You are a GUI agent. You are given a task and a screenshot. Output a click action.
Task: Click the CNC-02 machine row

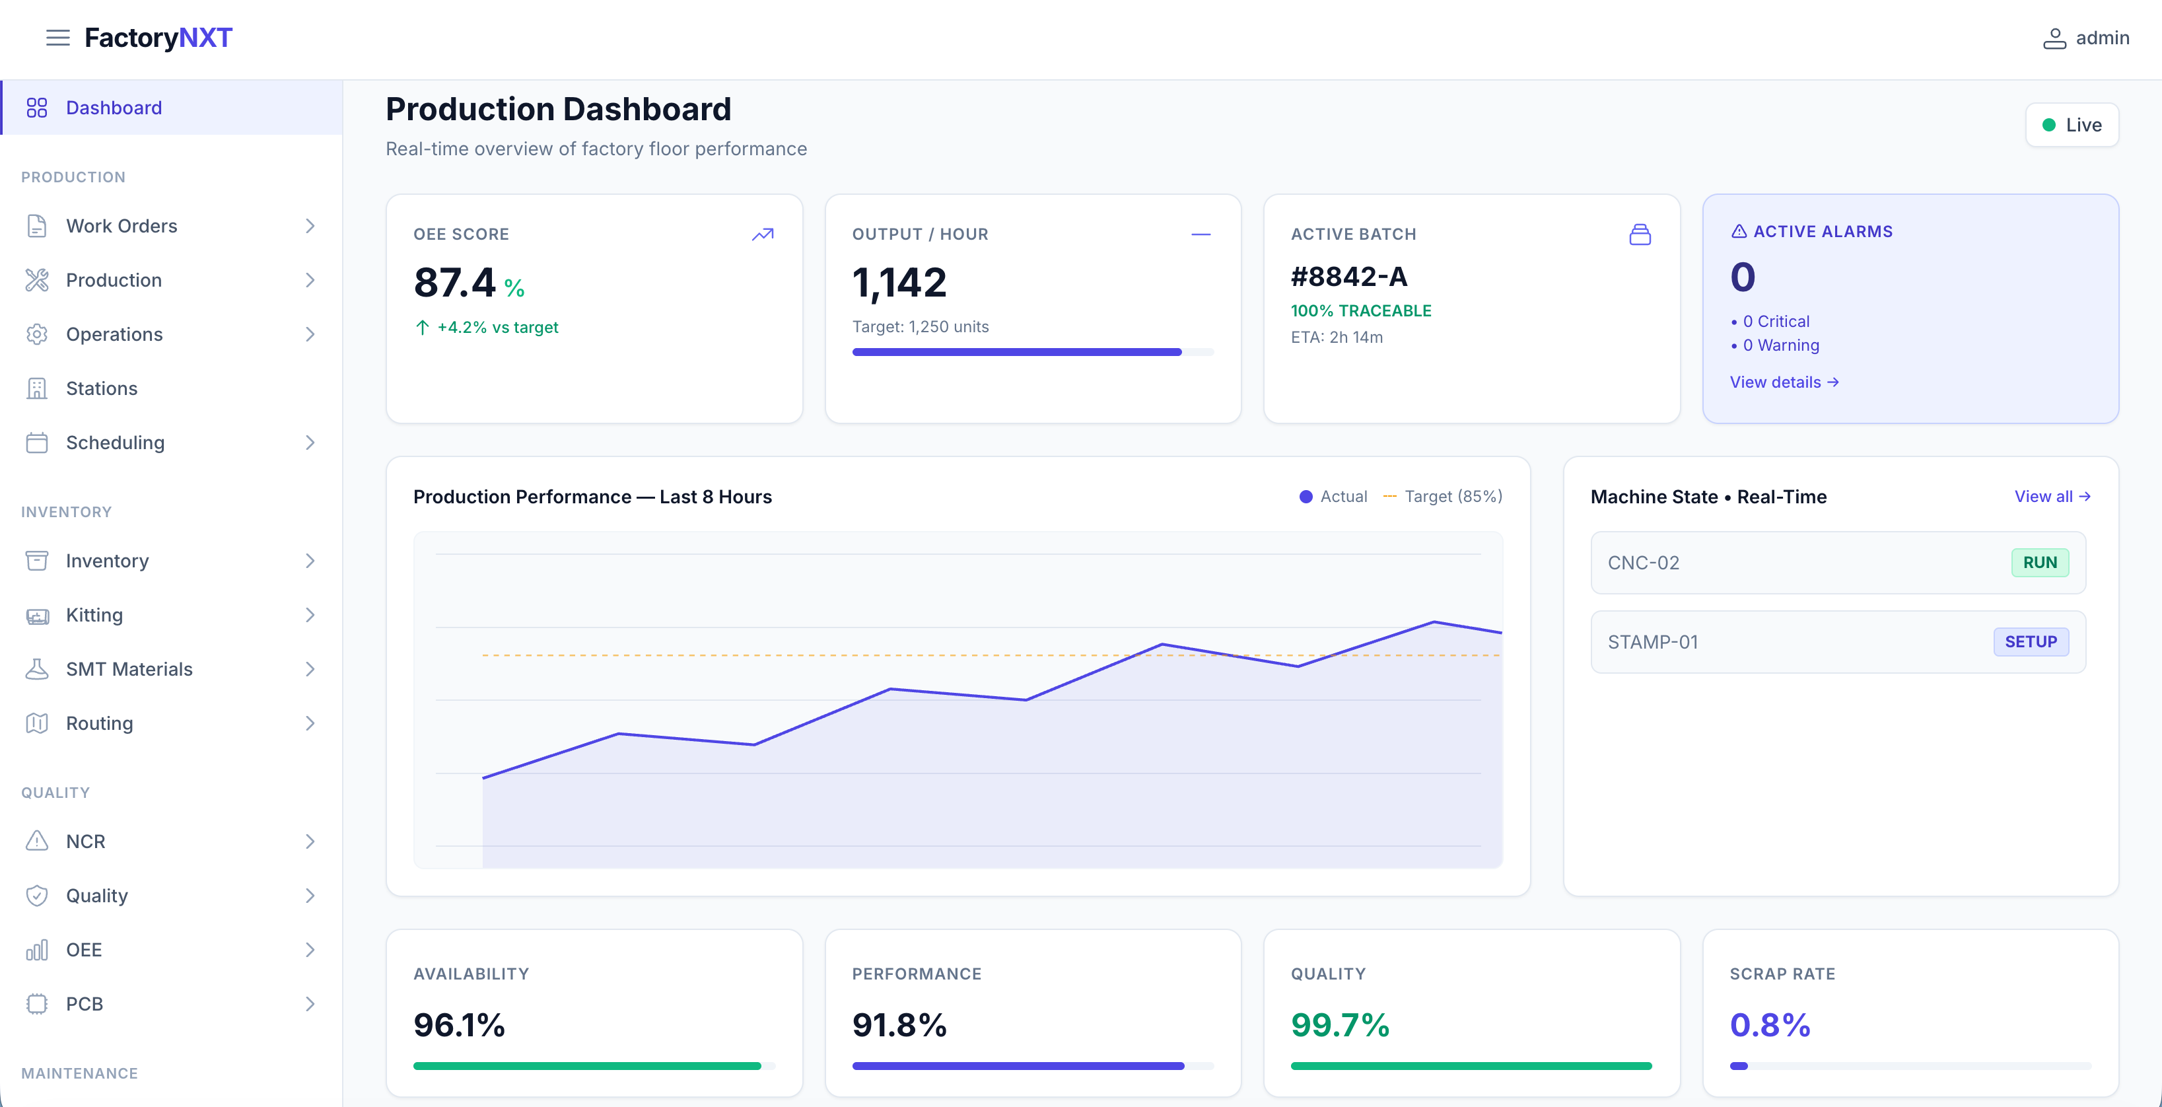point(1838,562)
